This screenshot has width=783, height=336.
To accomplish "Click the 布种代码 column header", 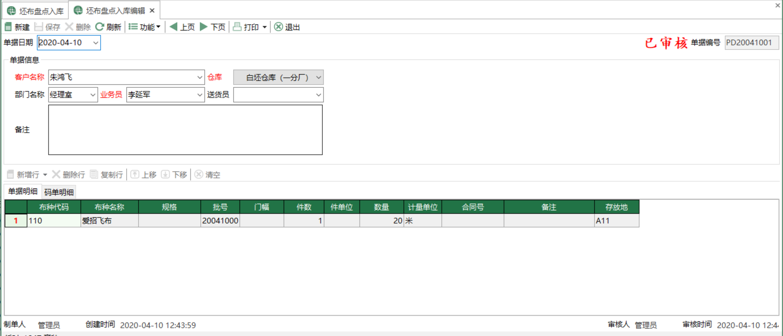I will coord(54,207).
